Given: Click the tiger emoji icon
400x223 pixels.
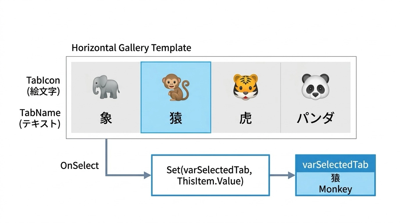Looking at the screenshot, I should [245, 87].
